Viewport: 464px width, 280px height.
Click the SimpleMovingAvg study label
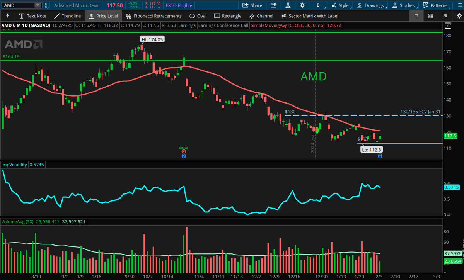pos(288,25)
